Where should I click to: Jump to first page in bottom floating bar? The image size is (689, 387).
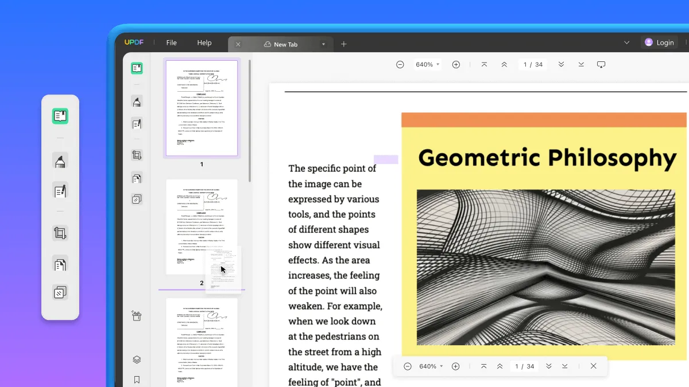coord(483,366)
